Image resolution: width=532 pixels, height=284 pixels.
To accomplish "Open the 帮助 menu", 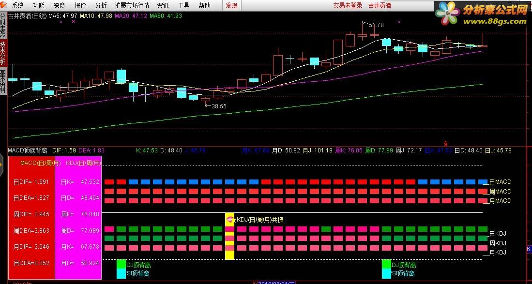I will tap(204, 5).
